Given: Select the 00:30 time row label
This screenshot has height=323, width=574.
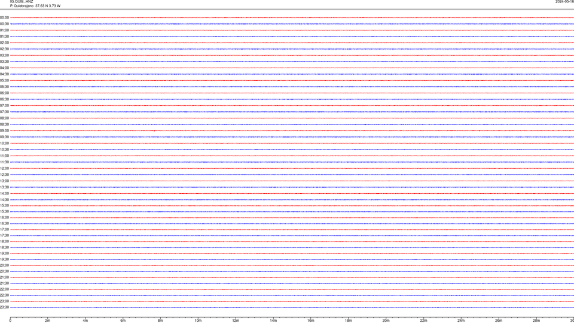Looking at the screenshot, I should 4,24.
